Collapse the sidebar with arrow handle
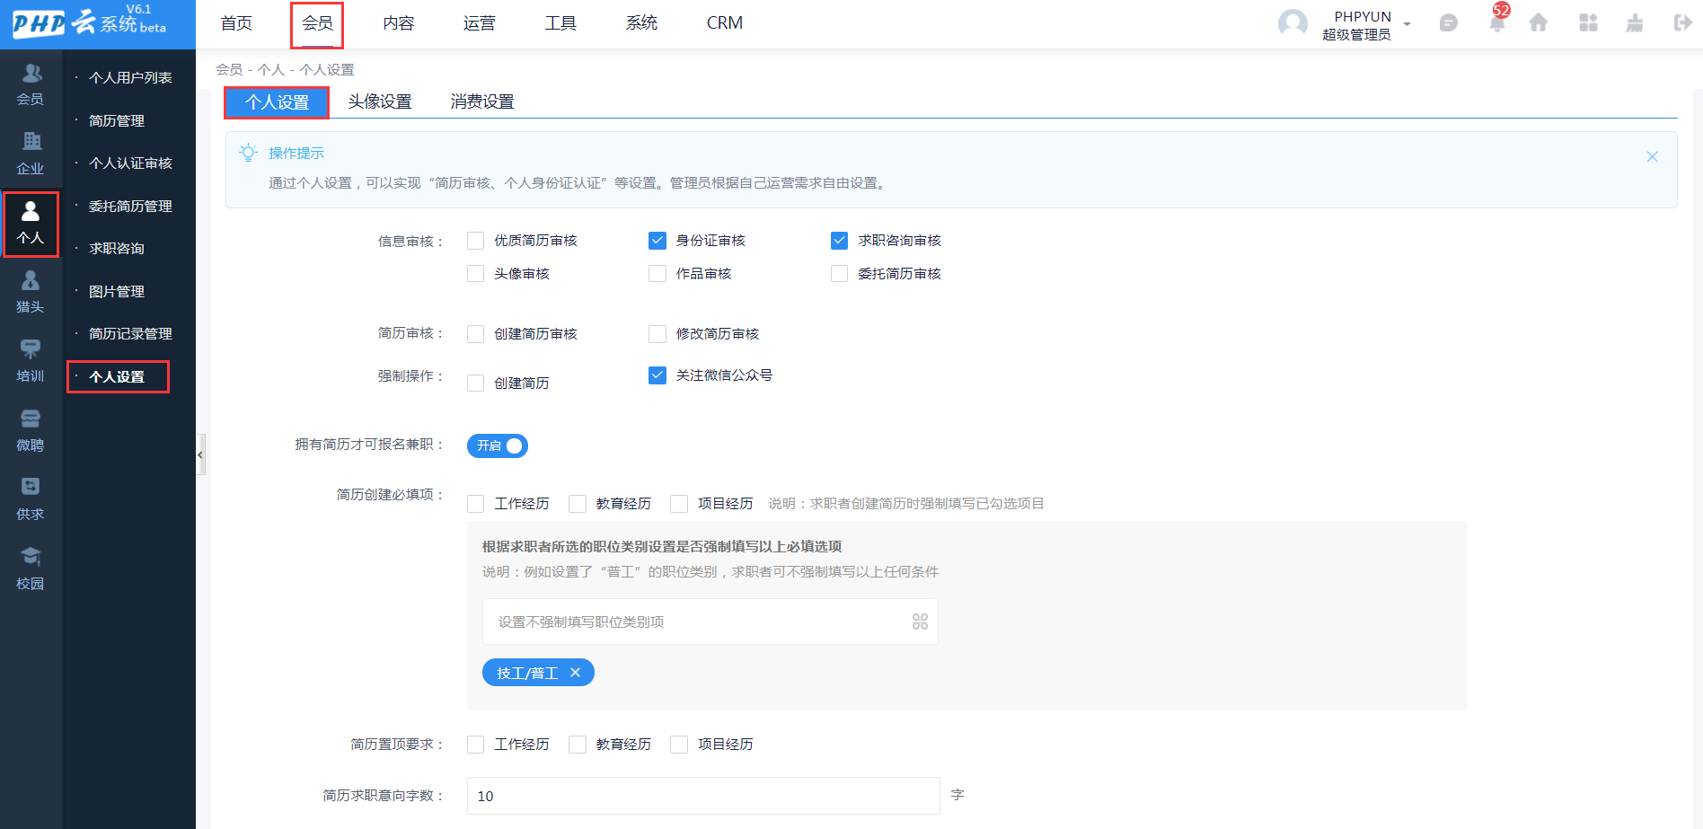Screen dimensions: 1703x829 [200, 454]
